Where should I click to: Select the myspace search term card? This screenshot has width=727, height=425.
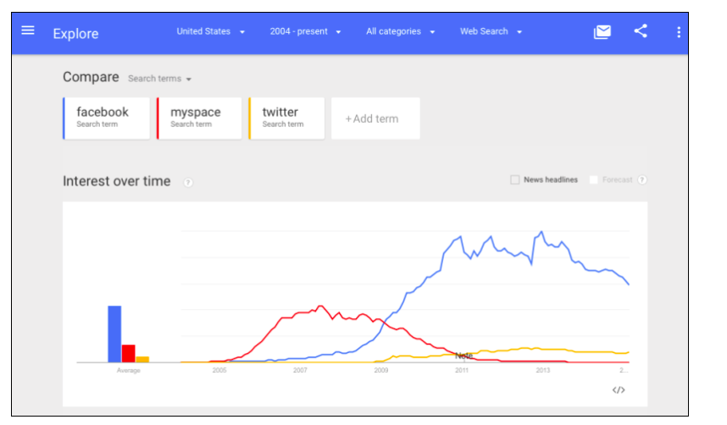pos(200,118)
